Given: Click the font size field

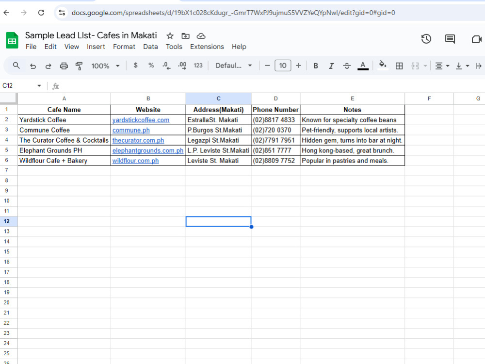Looking at the screenshot, I should [283, 66].
